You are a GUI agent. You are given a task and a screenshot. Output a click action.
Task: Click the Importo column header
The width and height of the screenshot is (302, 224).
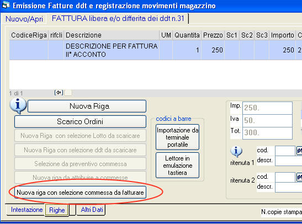pos(282,35)
